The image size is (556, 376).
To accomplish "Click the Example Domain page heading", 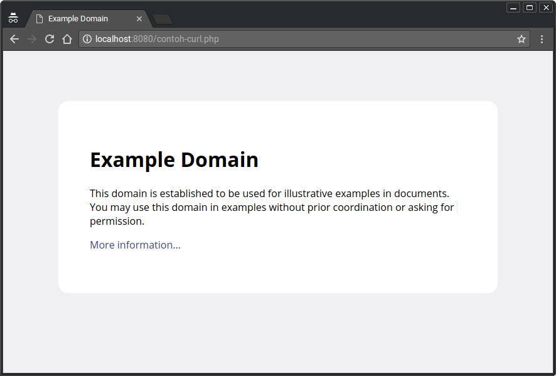I will [x=174, y=159].
